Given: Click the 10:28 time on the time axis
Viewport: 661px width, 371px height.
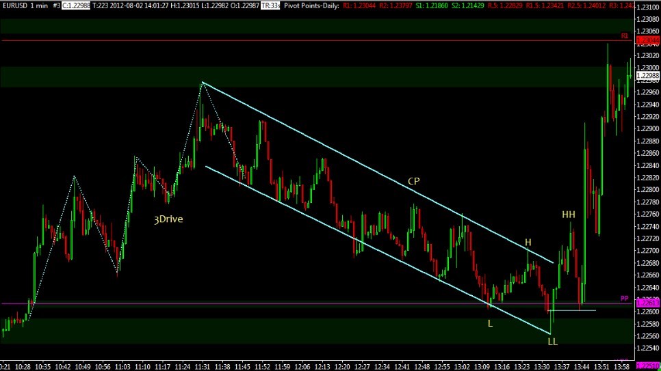Looking at the screenshot, I should tap(23, 367).
